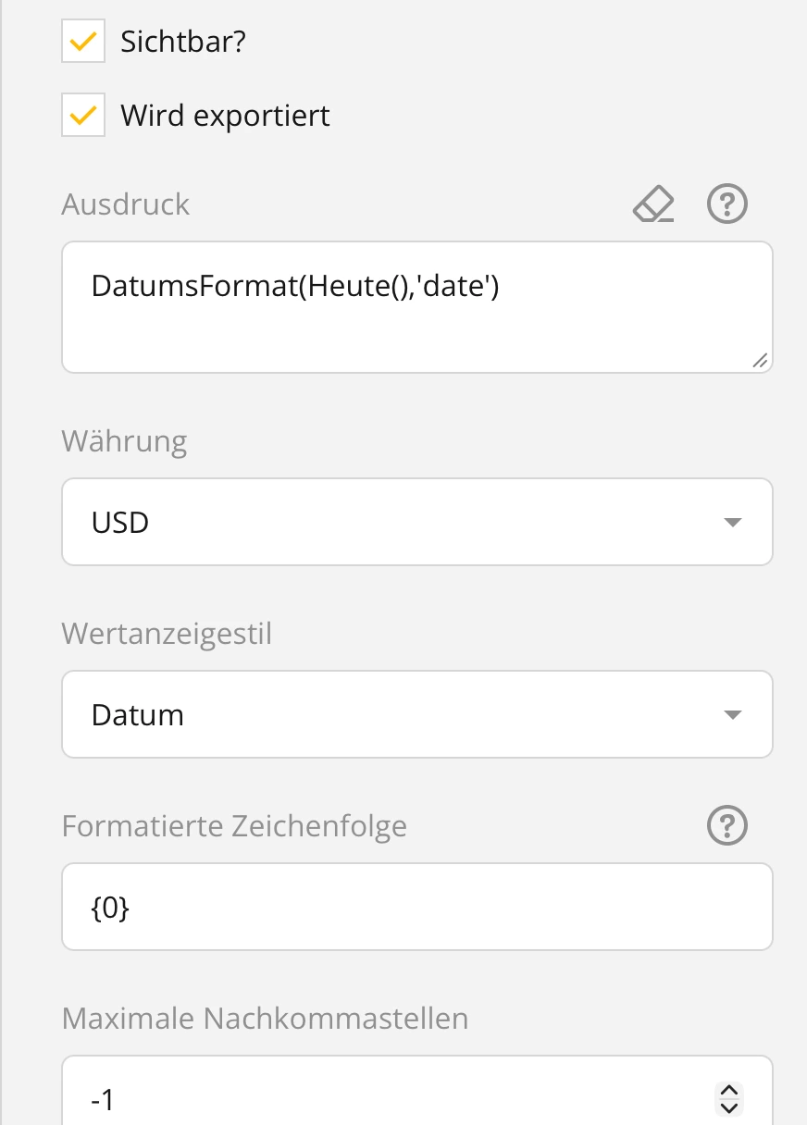Click the eraser icon to clear Ausdruck

pos(653,204)
